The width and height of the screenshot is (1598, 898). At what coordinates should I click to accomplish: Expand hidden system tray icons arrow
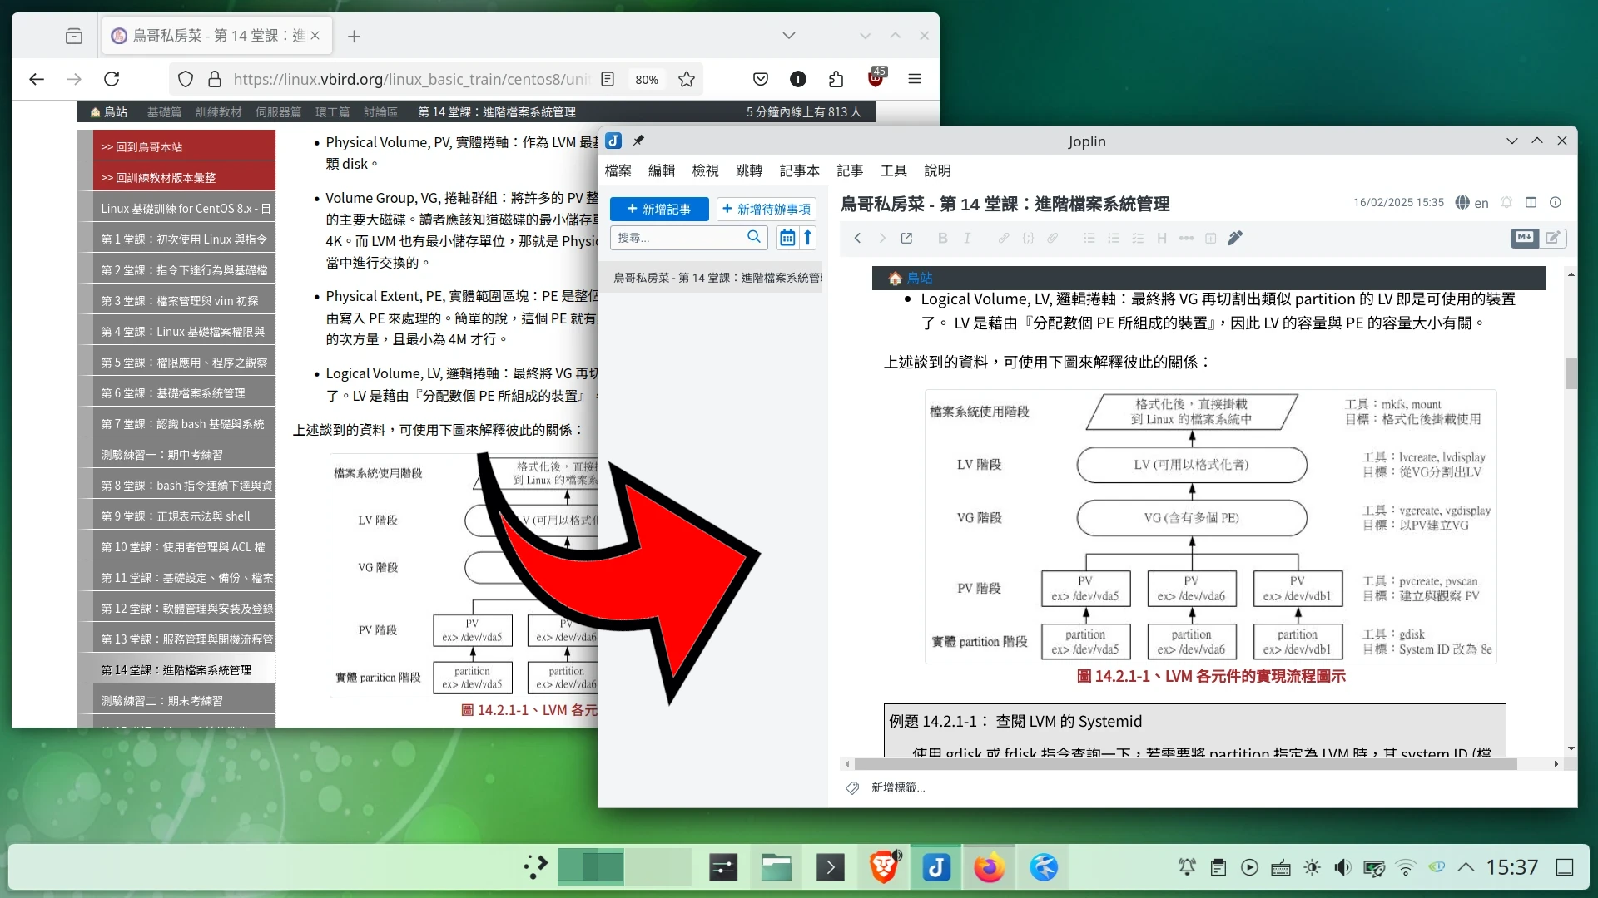[1466, 867]
